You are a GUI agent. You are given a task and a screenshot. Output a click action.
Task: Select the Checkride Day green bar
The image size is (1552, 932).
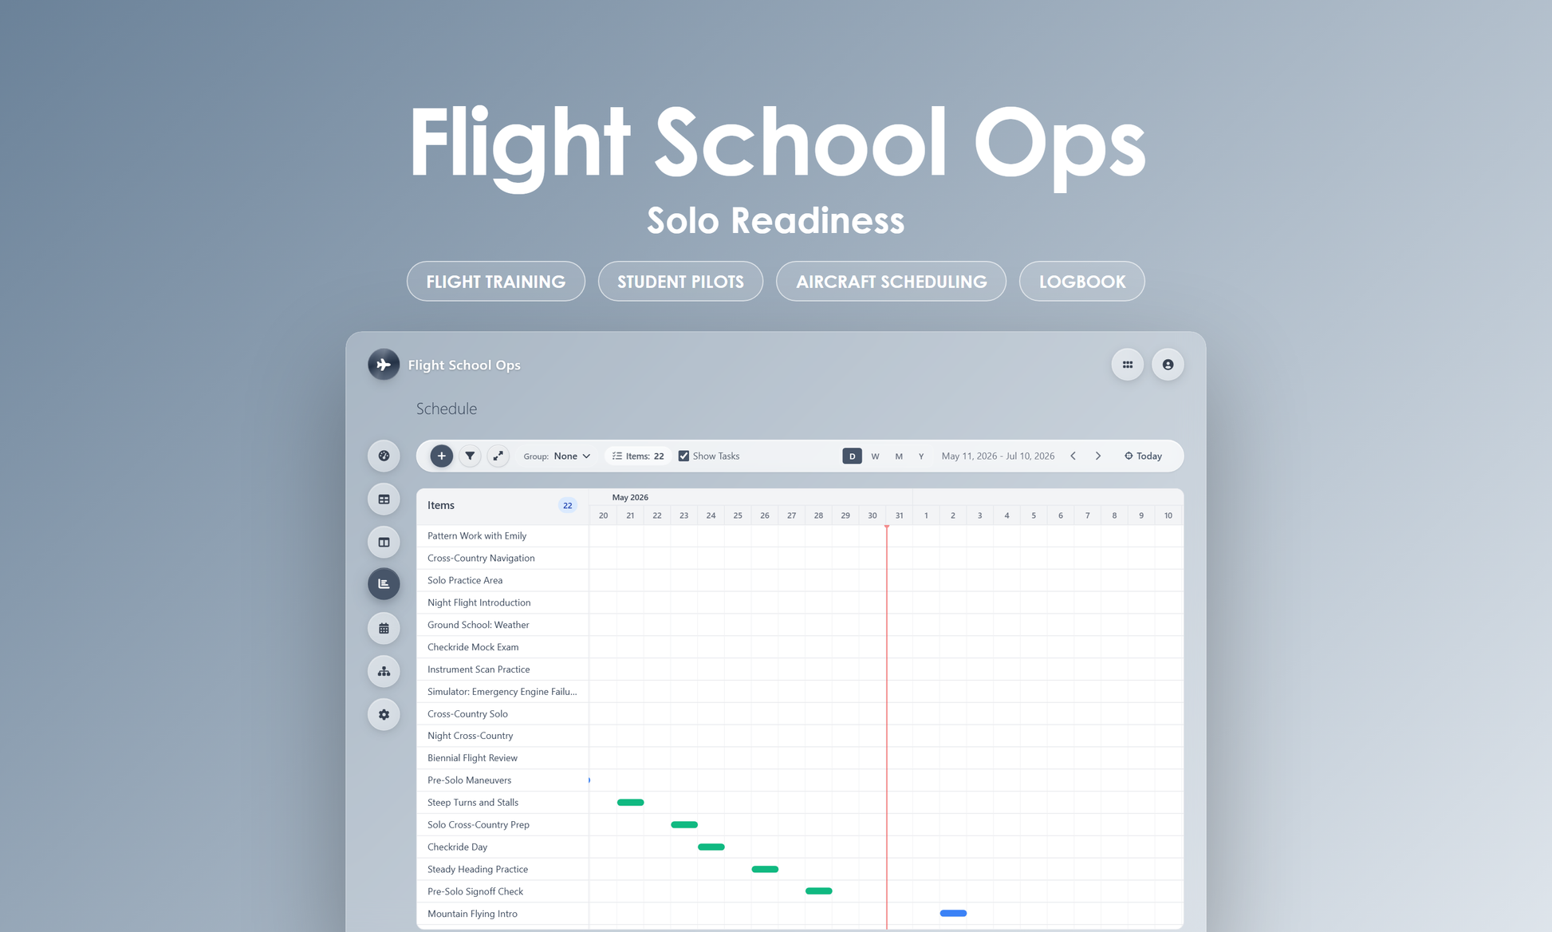pos(711,847)
